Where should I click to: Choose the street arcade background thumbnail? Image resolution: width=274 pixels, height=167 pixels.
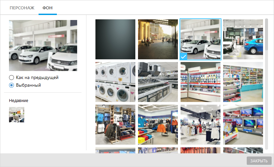click(158, 39)
